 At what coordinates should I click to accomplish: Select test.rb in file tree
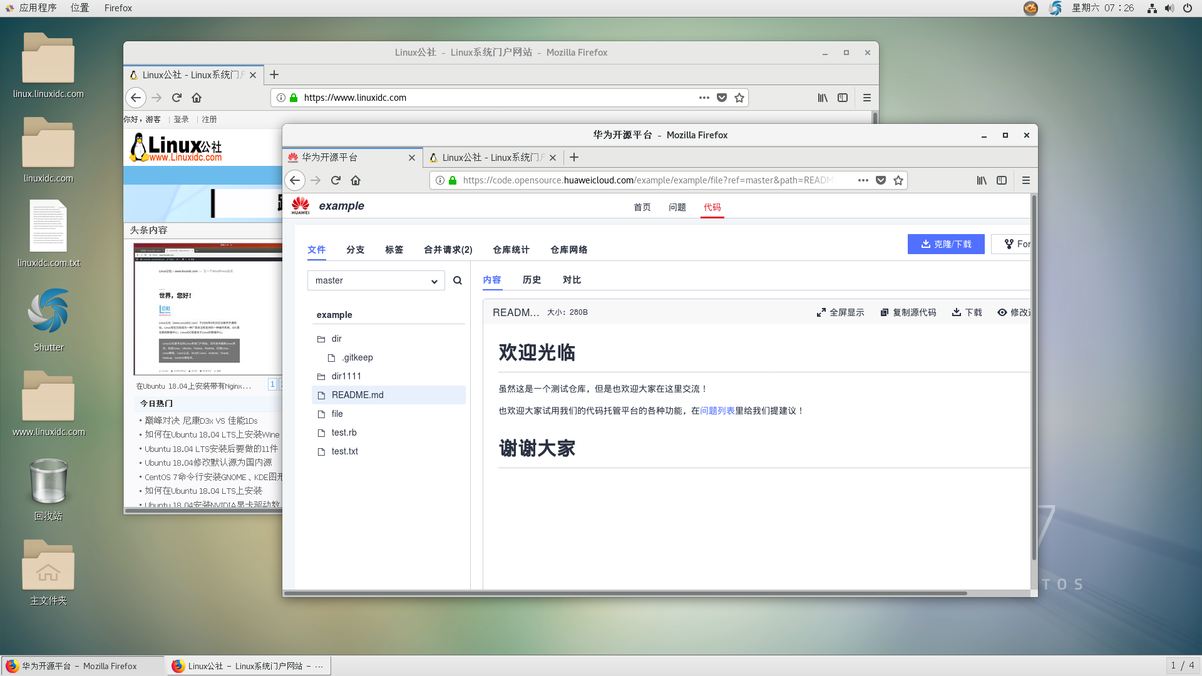[344, 433]
